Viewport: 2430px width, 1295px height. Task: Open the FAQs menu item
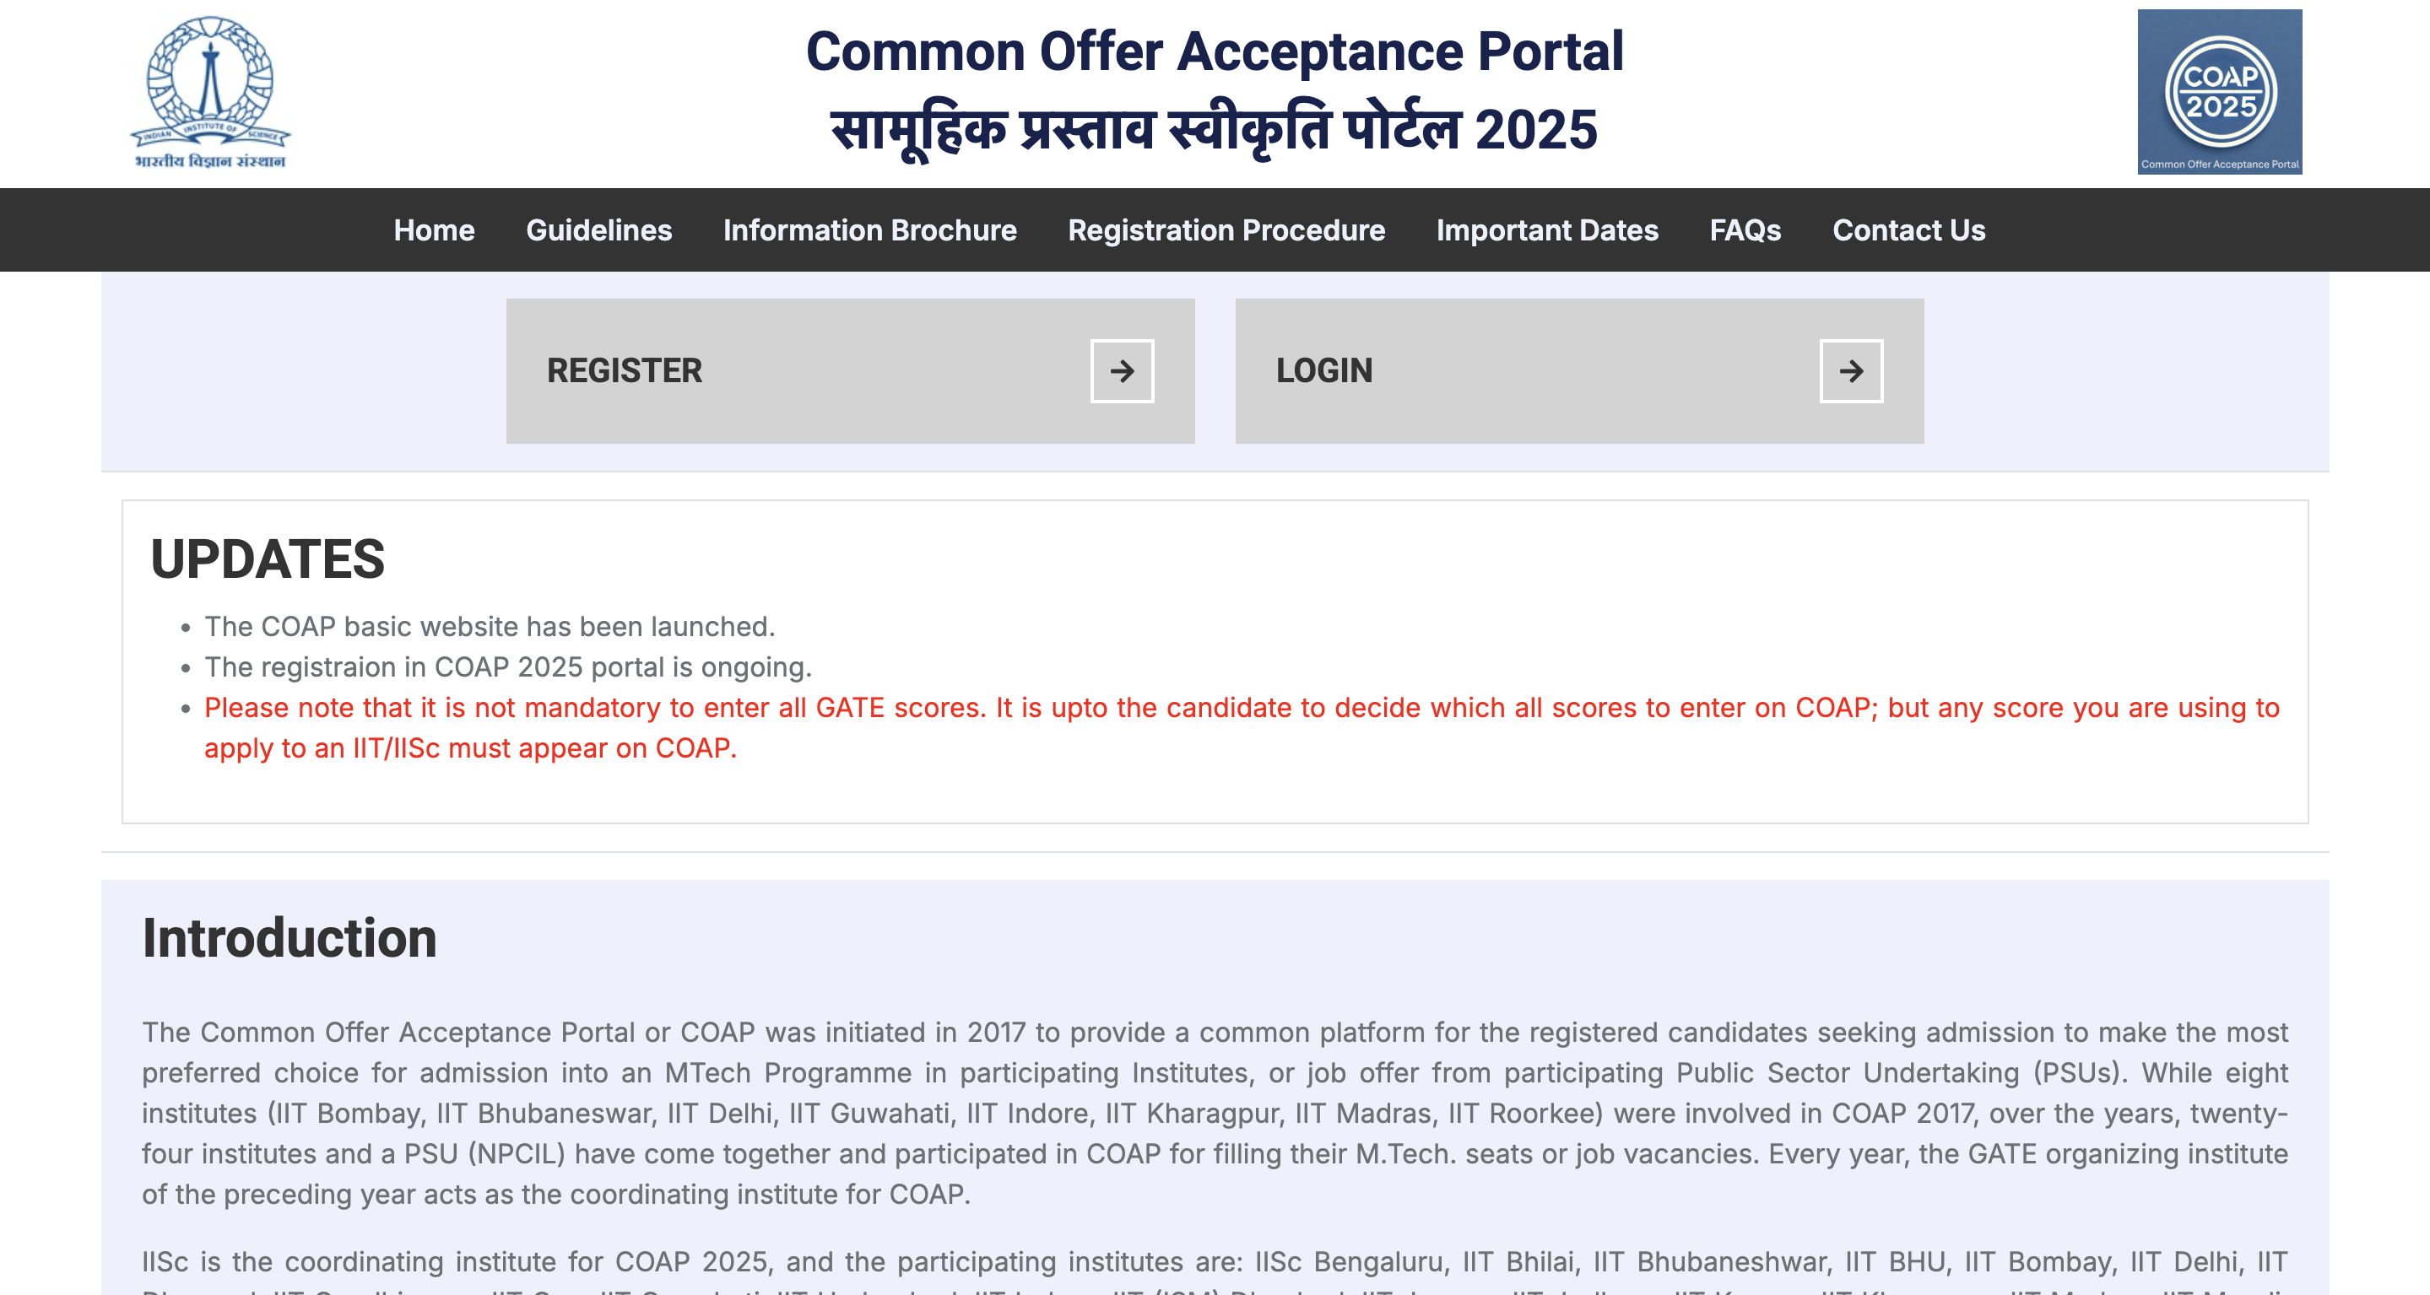coord(1745,230)
